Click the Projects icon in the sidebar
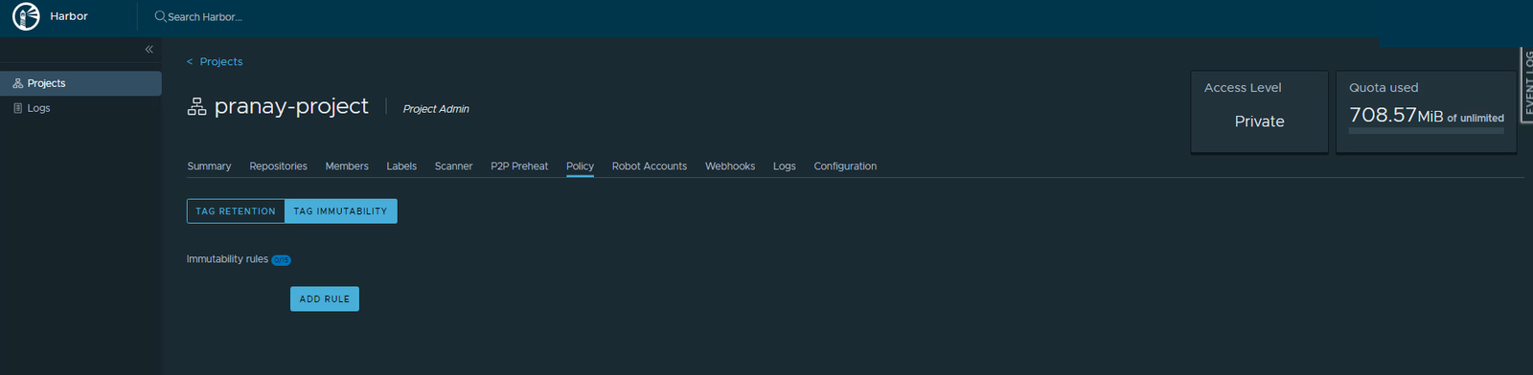The image size is (1533, 375). [x=17, y=83]
